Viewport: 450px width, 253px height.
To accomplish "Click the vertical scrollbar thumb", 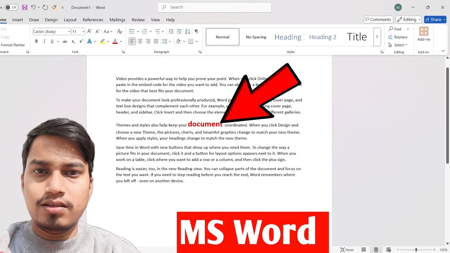I will tap(448, 115).
